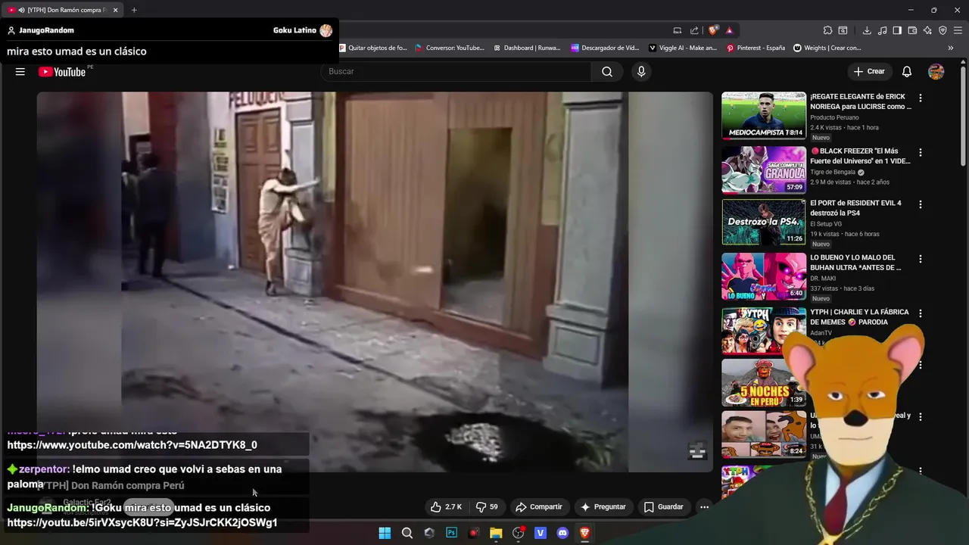Click the youtu.be link in JanugoRandom's chat message

point(142,522)
